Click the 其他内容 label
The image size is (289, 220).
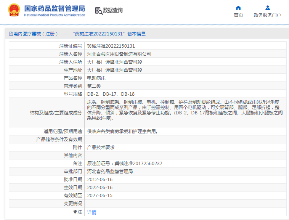[x=73, y=156]
